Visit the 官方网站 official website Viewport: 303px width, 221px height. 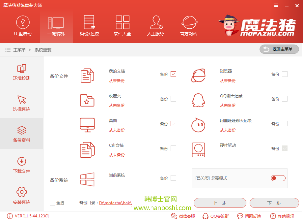[x=188, y=26]
